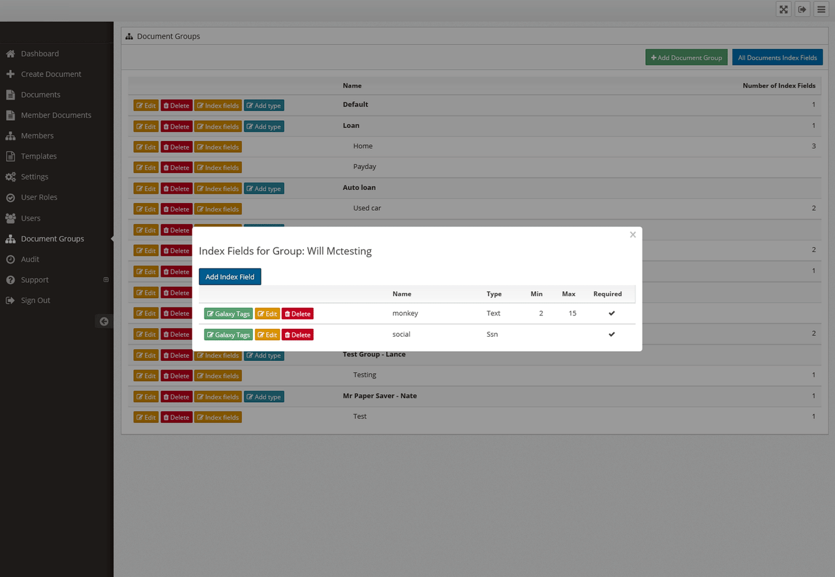Image resolution: width=835 pixels, height=577 pixels.
Task: Add type to Test Group - Lance
Action: 264,356
